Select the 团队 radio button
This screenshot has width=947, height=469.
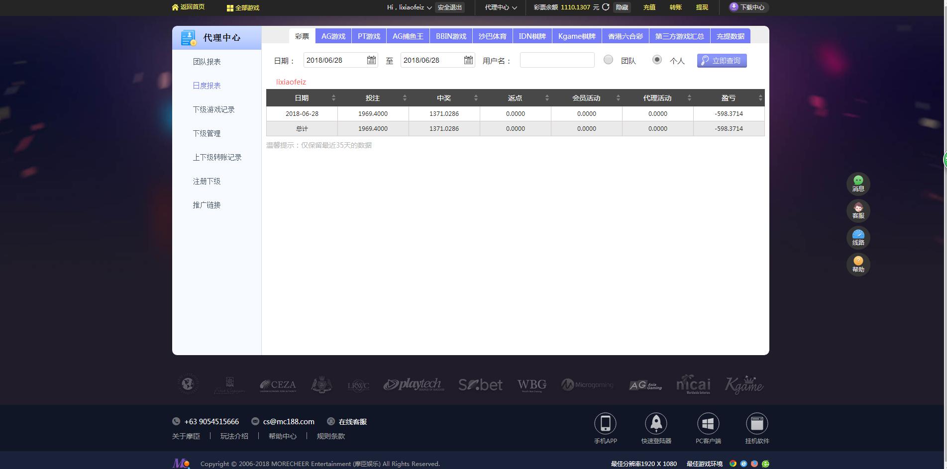[x=608, y=60]
